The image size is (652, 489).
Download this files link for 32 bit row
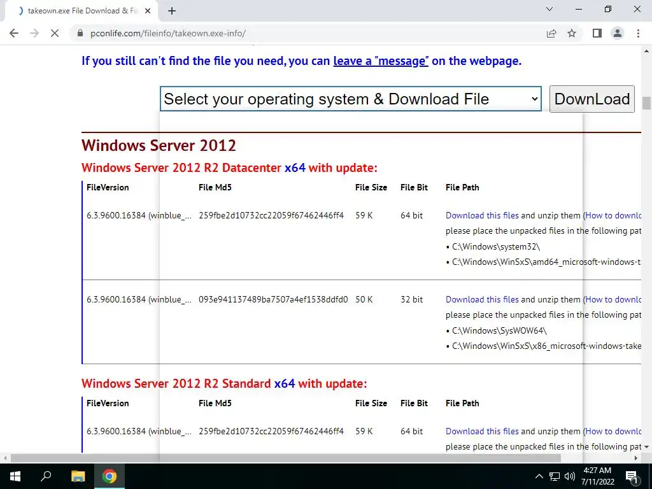point(482,299)
